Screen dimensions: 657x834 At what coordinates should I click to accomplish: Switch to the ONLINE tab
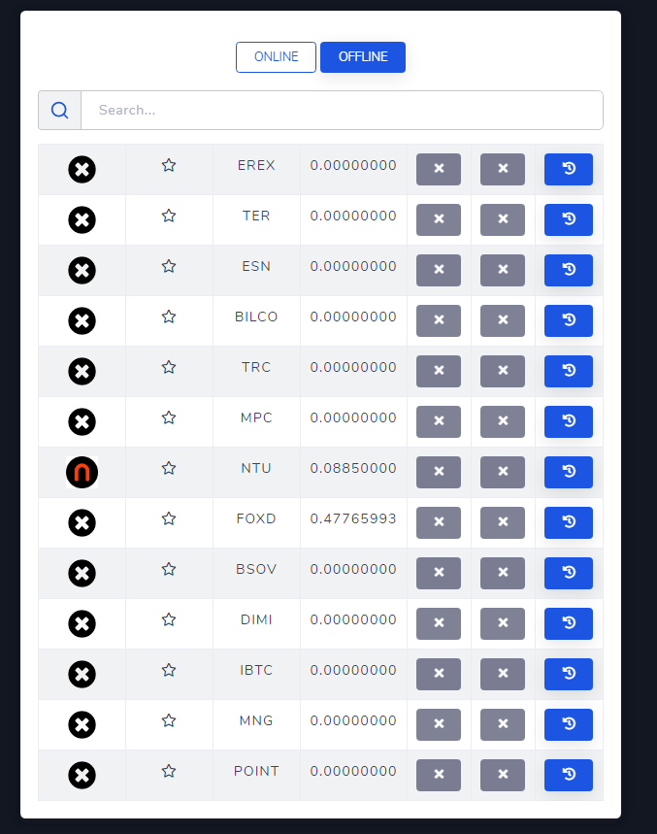[x=276, y=57]
